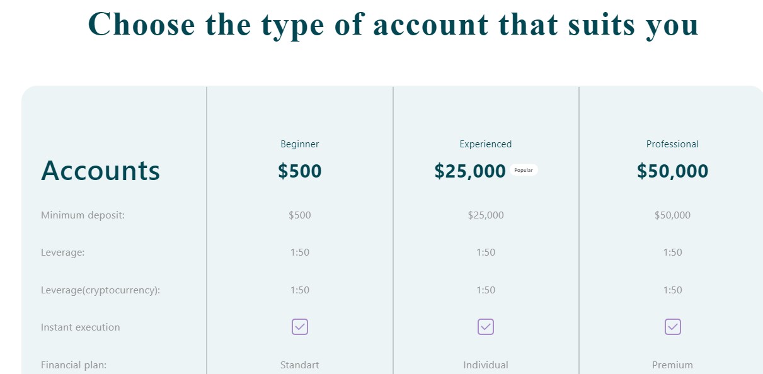Click the Popular badge next to $25,000
Image resolution: width=763 pixels, height=374 pixels.
524,171
